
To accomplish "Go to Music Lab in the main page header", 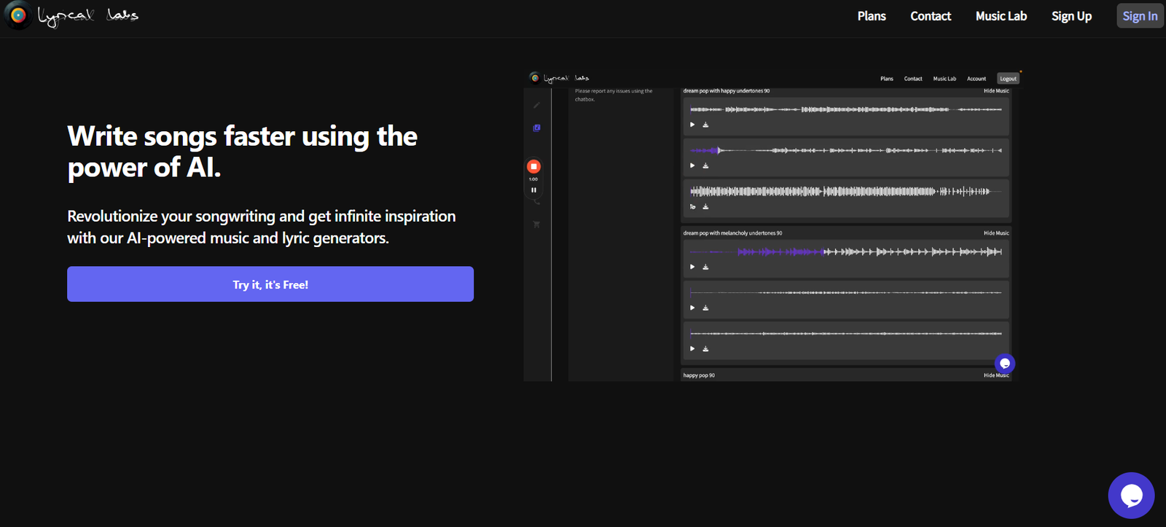I will (x=1001, y=16).
